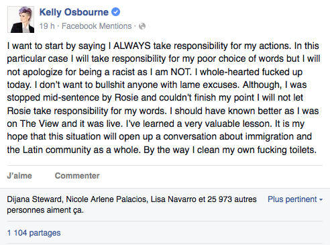This screenshot has width=330, height=245.
Task: Click the arrow next to Plus pertinent
Action: click(321, 199)
